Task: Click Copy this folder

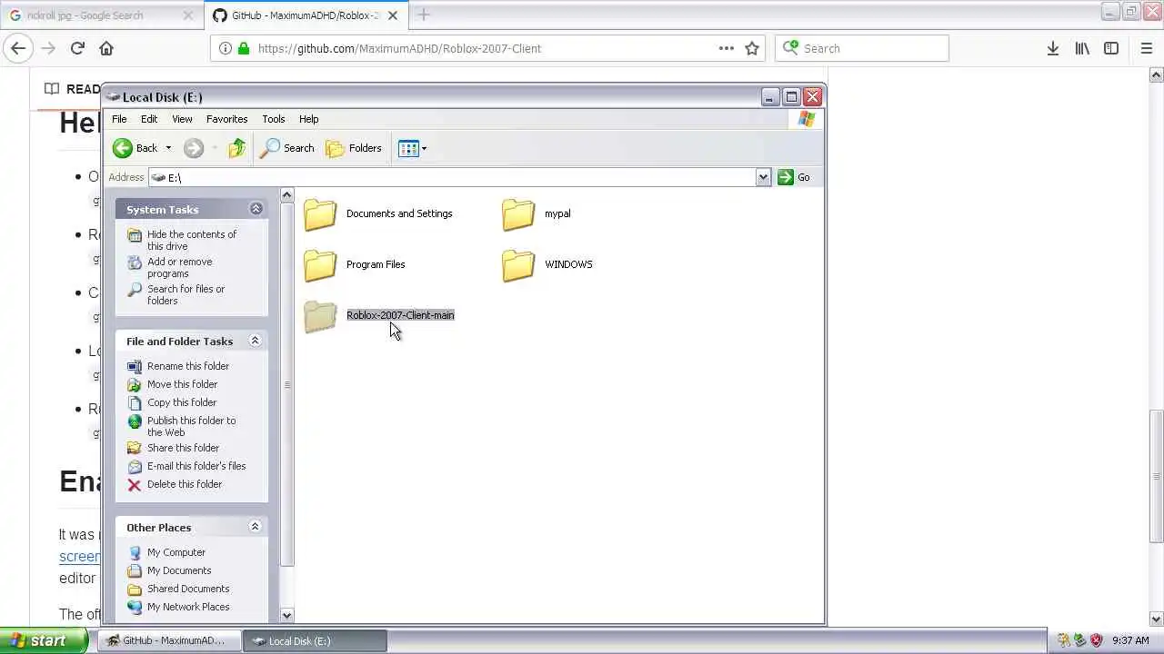Action: point(172,402)
